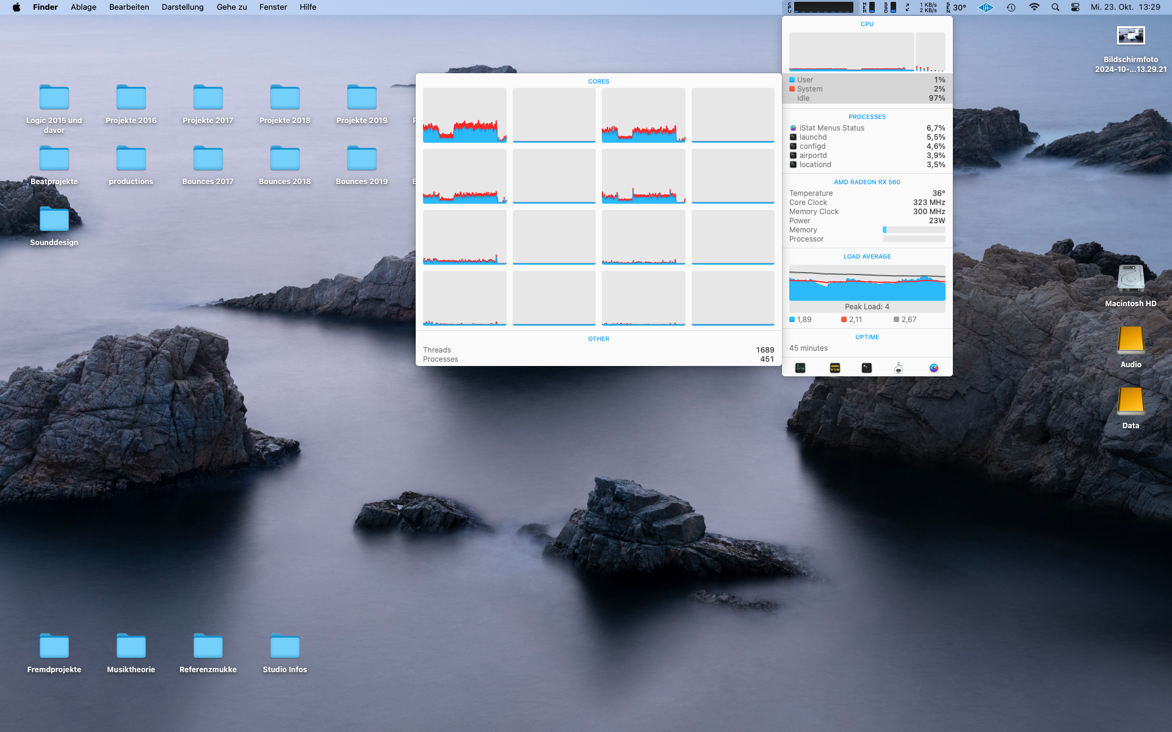1172x732 pixels.
Task: Open the Ablage menu
Action: (x=84, y=7)
